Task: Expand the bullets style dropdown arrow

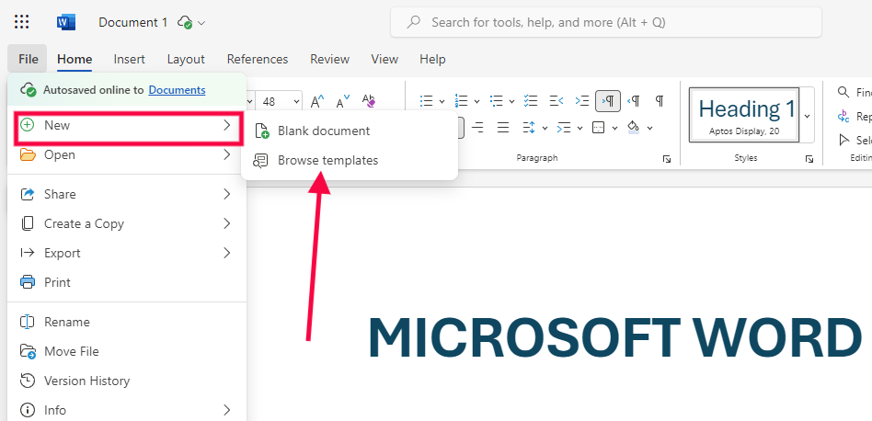Action: click(442, 102)
